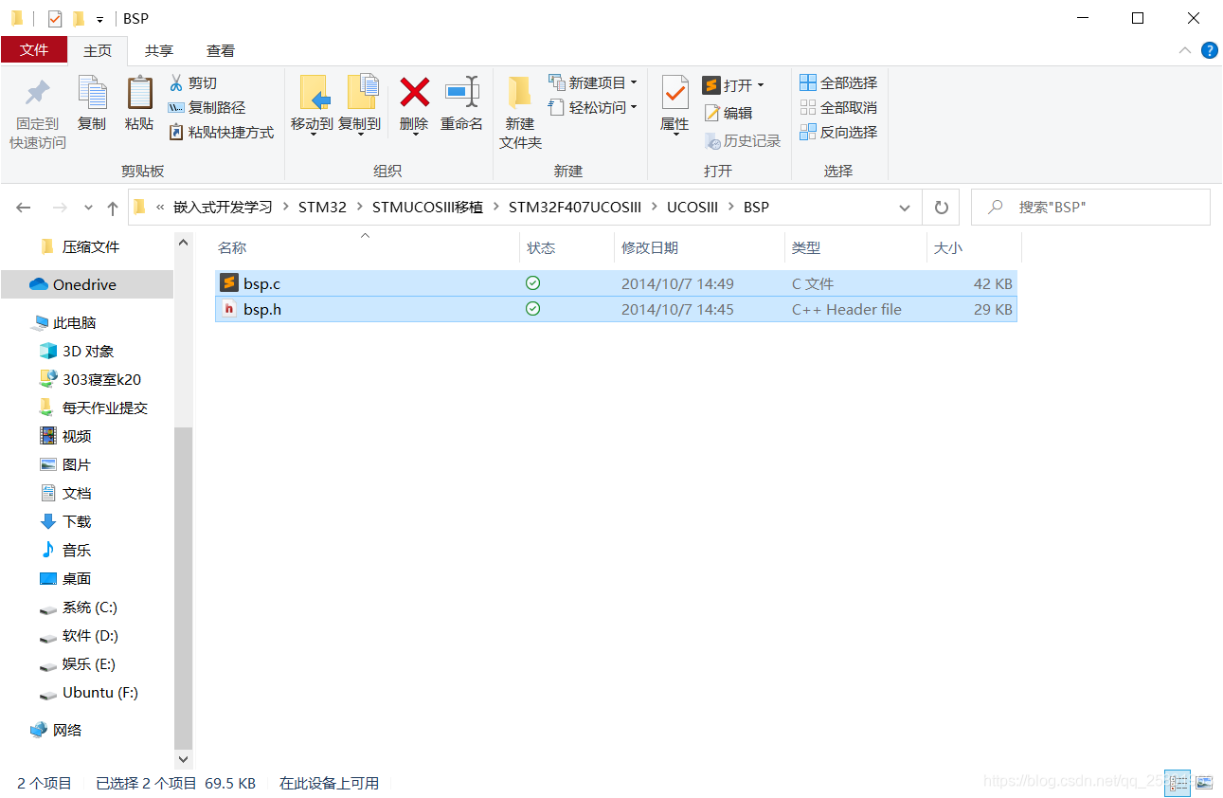Sort by 大小 column header

[948, 247]
